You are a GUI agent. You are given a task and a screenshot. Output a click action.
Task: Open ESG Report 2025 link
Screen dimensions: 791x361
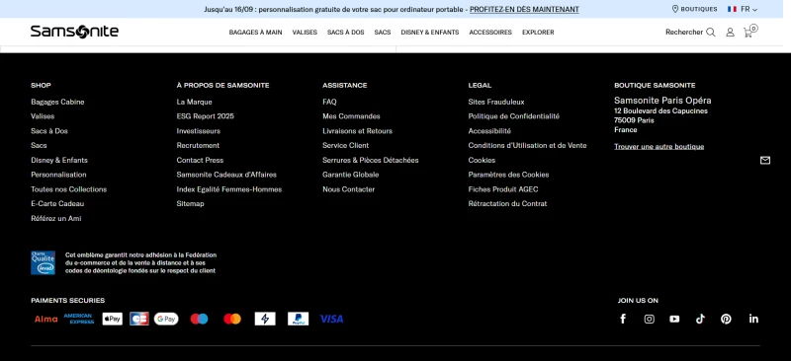pyautogui.click(x=206, y=116)
